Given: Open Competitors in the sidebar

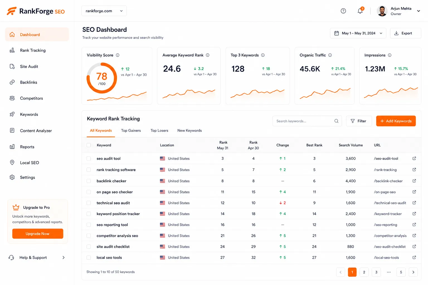Looking at the screenshot, I should pyautogui.click(x=37, y=98).
